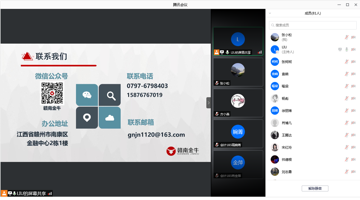Viewport: 360px width, 200px height.
Task: Click the 腾讯会议 window title text
Action: pos(180,5)
